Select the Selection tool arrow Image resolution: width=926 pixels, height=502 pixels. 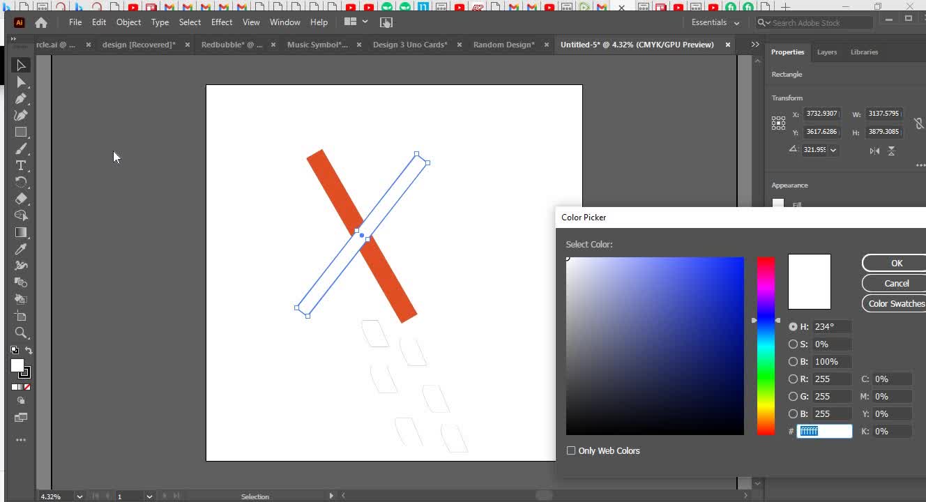(x=21, y=65)
